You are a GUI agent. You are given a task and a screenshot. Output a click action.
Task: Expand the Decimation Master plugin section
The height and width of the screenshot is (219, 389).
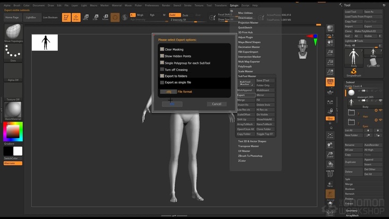click(x=249, y=47)
